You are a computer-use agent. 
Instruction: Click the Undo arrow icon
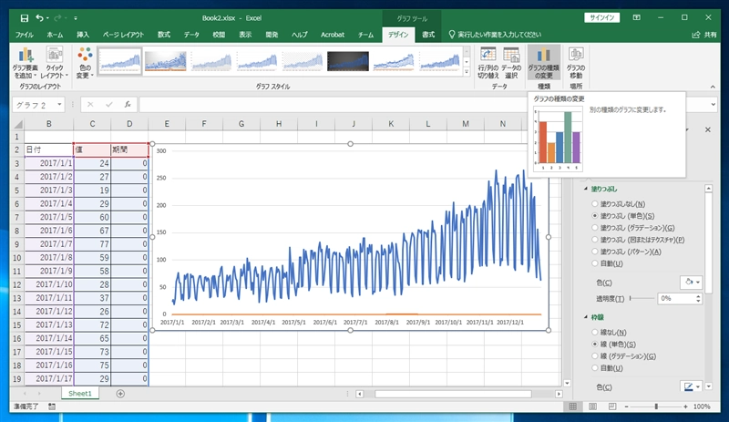tap(39, 18)
